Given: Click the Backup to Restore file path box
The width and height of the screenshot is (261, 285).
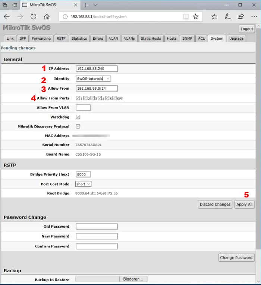Looking at the screenshot, I should (x=97, y=279).
